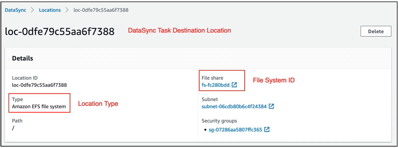Open sg-07286aa5807ffc365 using its external link icon

coord(267,129)
